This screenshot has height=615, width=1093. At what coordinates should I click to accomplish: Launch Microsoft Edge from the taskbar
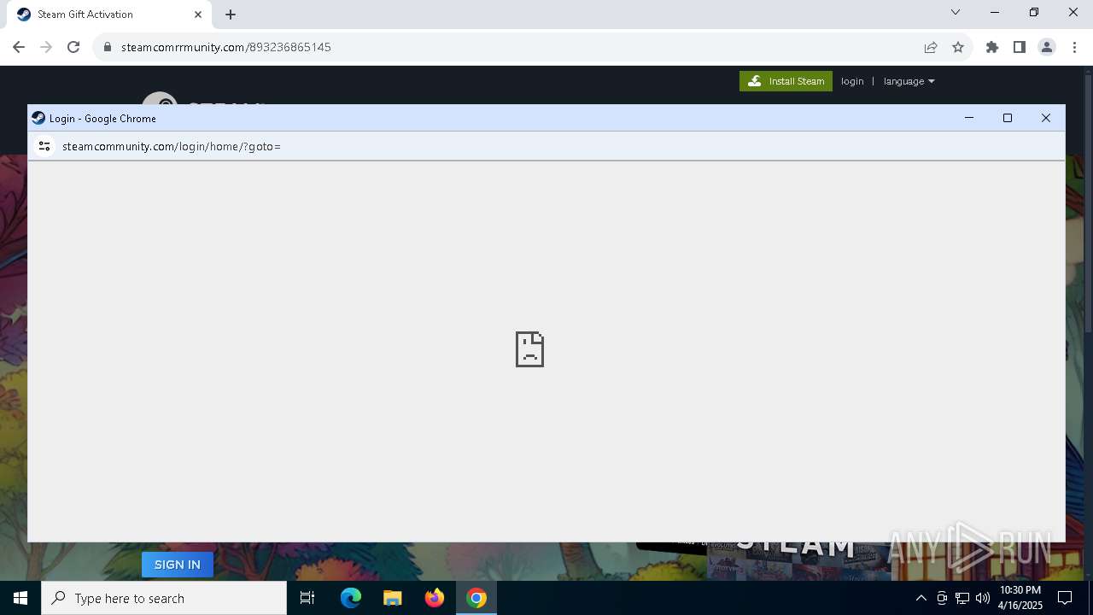coord(351,598)
